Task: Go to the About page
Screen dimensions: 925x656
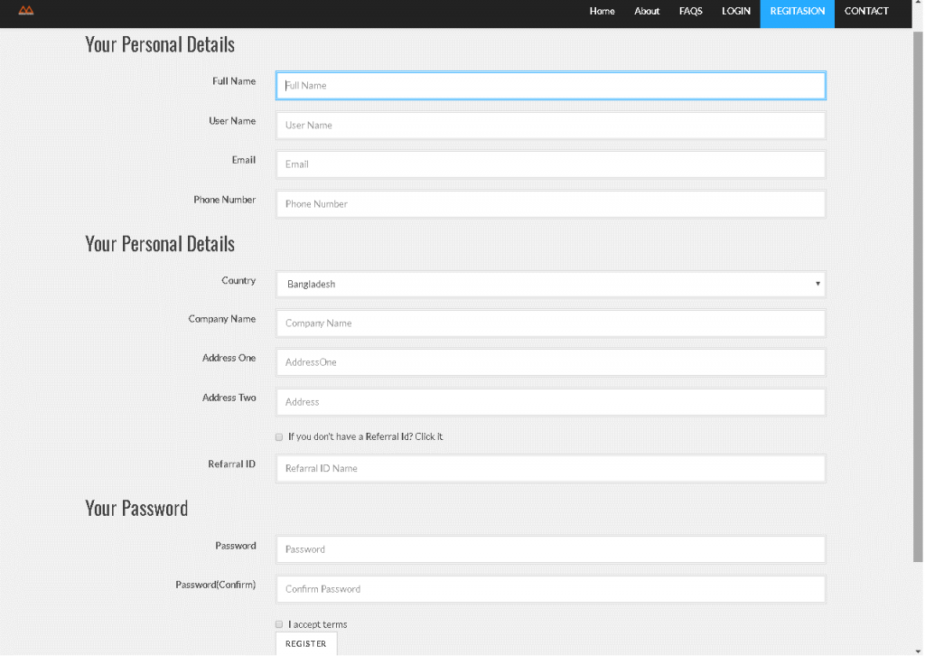Action: (647, 12)
